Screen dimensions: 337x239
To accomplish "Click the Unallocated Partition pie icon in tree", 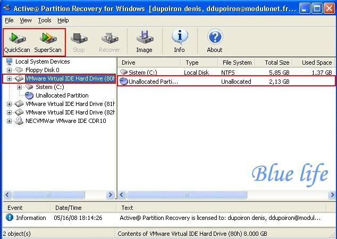I will [x=29, y=95].
